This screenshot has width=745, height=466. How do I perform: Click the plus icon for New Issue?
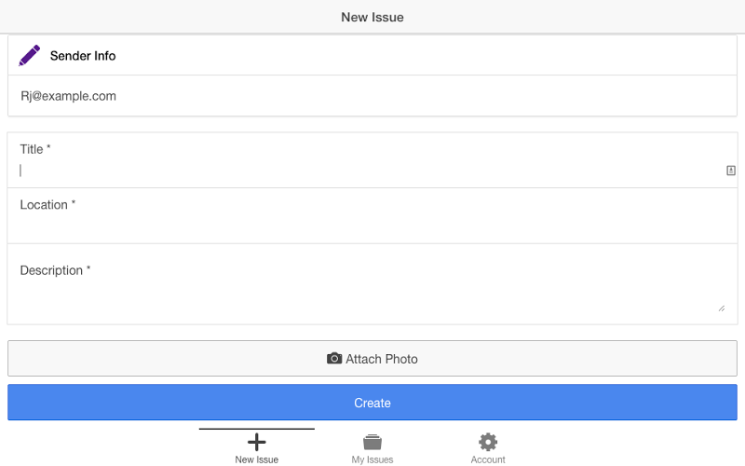257,442
